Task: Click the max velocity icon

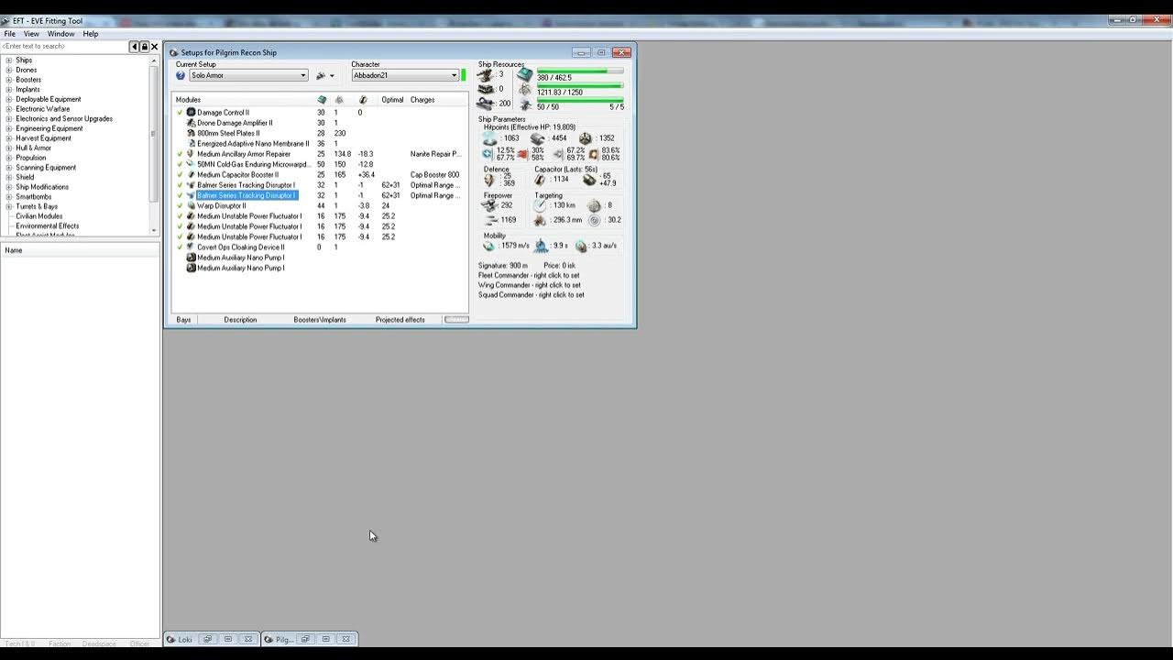Action: click(489, 246)
